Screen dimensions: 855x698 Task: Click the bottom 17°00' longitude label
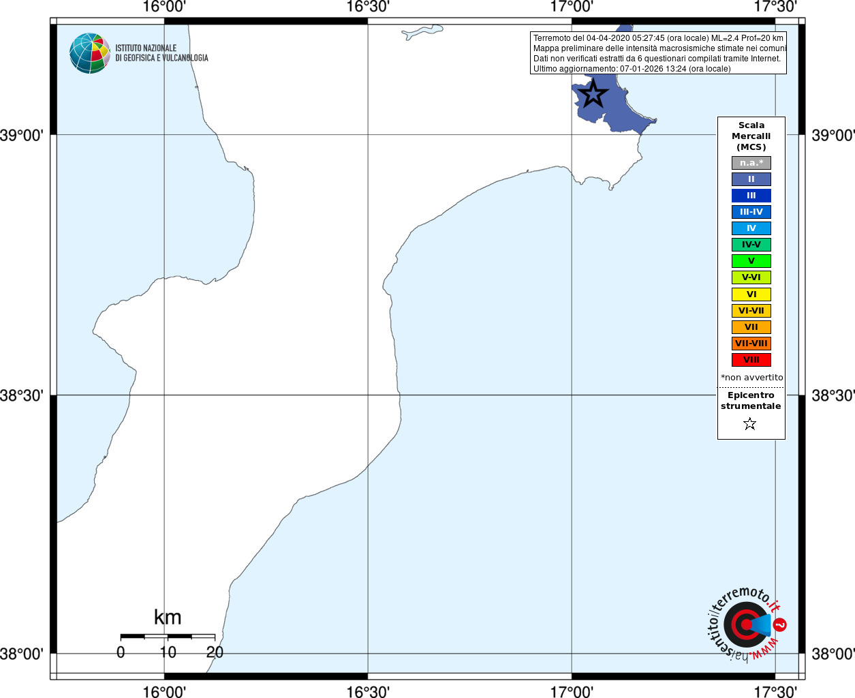pos(572,691)
